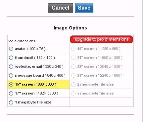Image resolution: width=143 pixels, height=122 pixels.
Task: Choose 21" screen (1600 x 1200) pro option
Action: (73, 58)
